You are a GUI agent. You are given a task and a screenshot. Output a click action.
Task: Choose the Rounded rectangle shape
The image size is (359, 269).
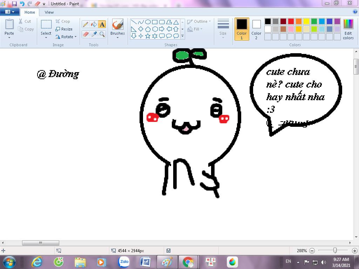162,22
